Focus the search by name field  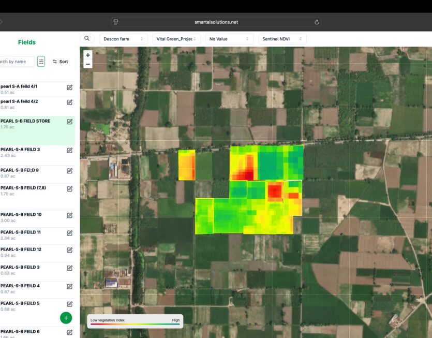point(17,62)
